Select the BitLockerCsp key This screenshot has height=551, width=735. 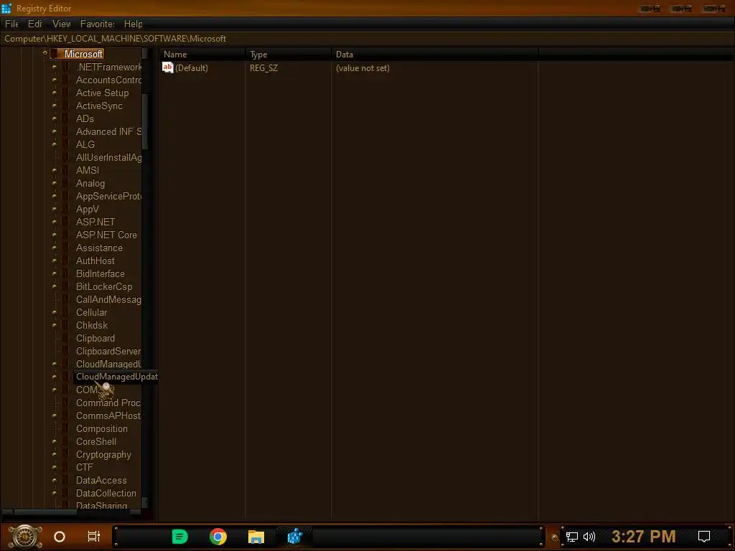104,287
